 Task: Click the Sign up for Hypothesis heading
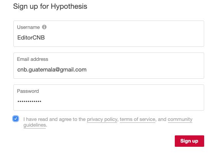click(50, 6)
